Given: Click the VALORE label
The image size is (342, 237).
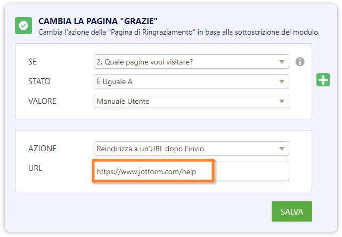Looking at the screenshot, I should click(42, 101).
